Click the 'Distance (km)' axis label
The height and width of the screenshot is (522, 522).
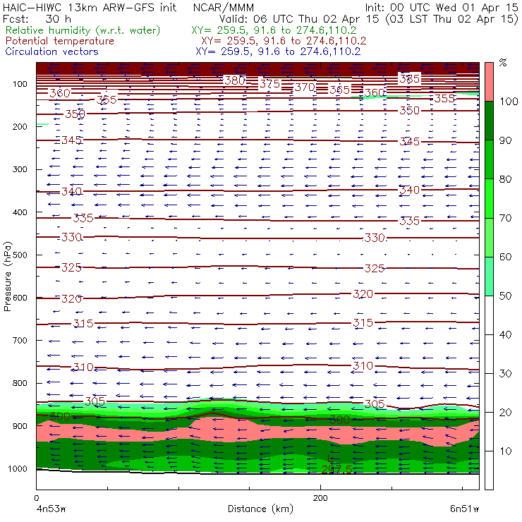tap(260, 509)
